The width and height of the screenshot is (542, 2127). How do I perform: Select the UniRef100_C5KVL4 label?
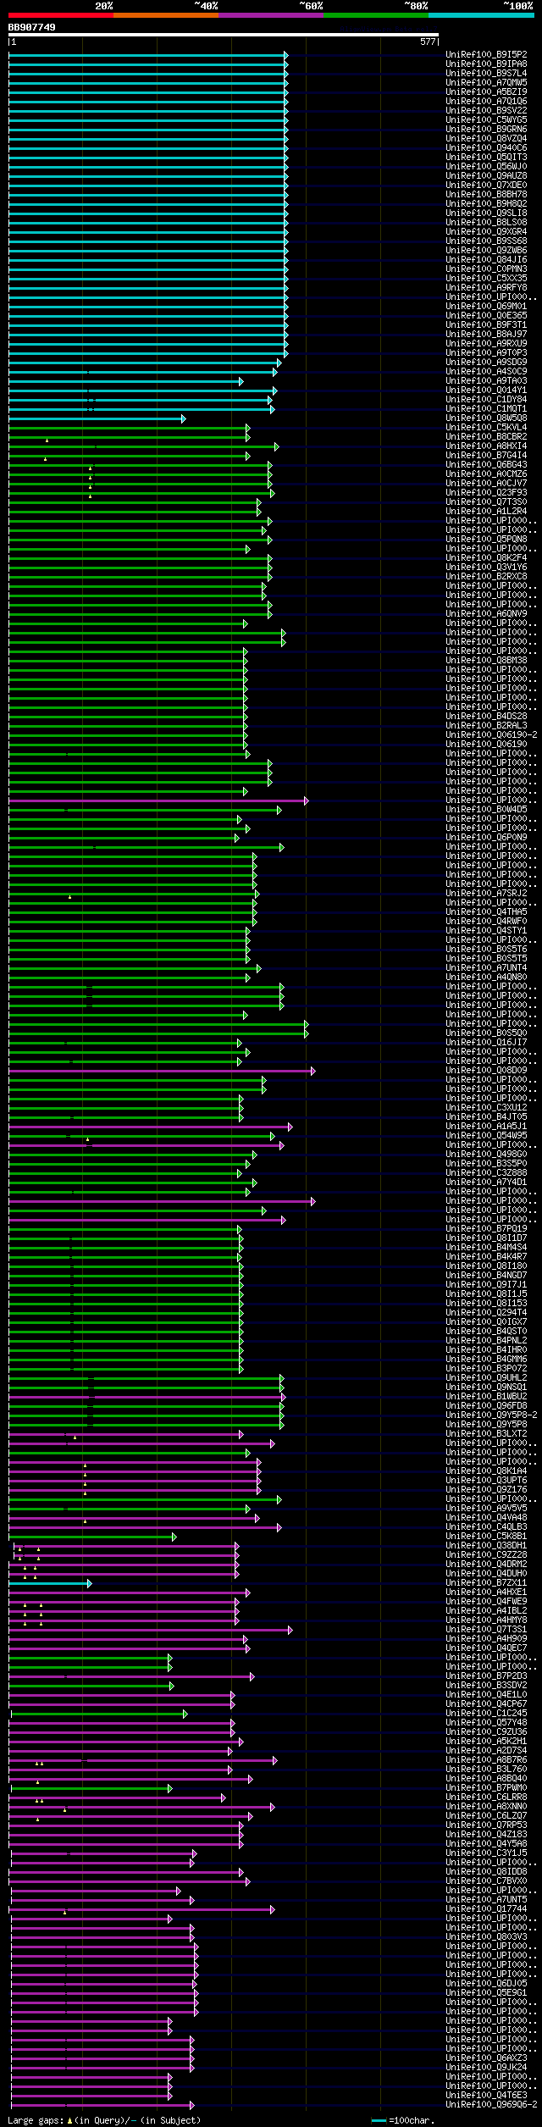coord(486,427)
